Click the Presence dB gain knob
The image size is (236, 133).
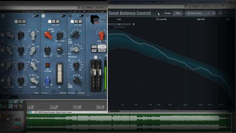[x=76, y=66]
